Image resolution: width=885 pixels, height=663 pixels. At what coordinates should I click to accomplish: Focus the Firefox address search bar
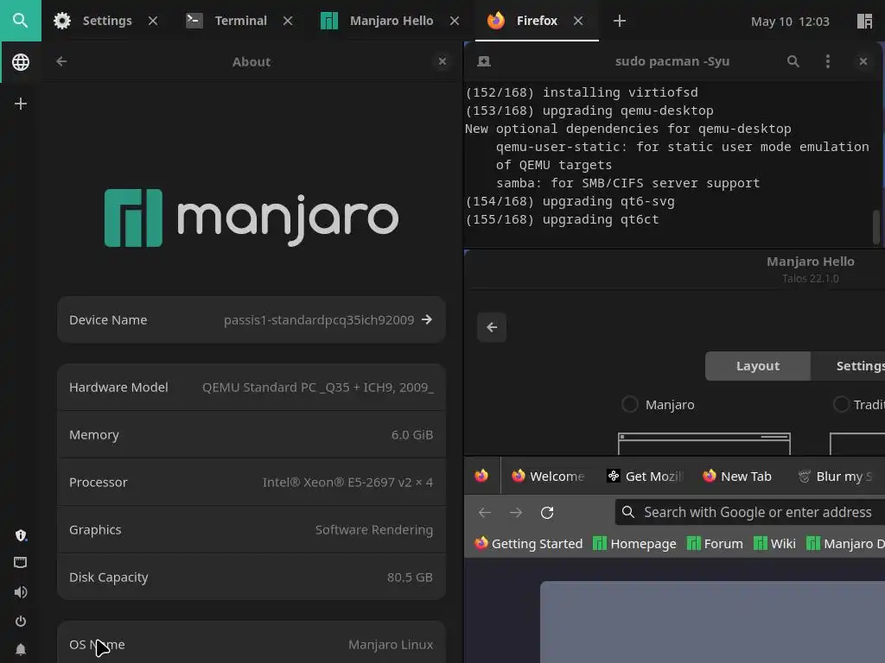click(751, 512)
